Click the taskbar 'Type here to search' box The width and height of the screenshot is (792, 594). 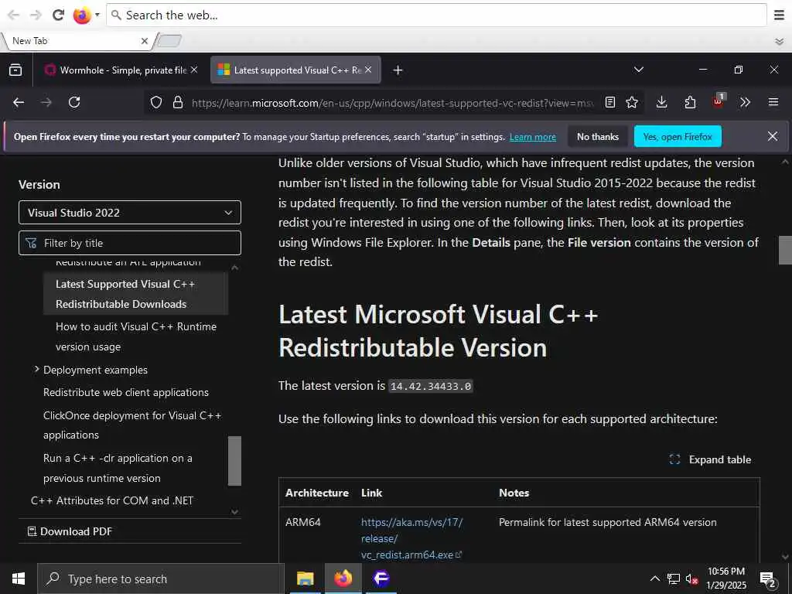tap(161, 579)
